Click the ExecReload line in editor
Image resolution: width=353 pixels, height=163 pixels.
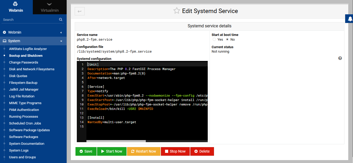(120, 109)
